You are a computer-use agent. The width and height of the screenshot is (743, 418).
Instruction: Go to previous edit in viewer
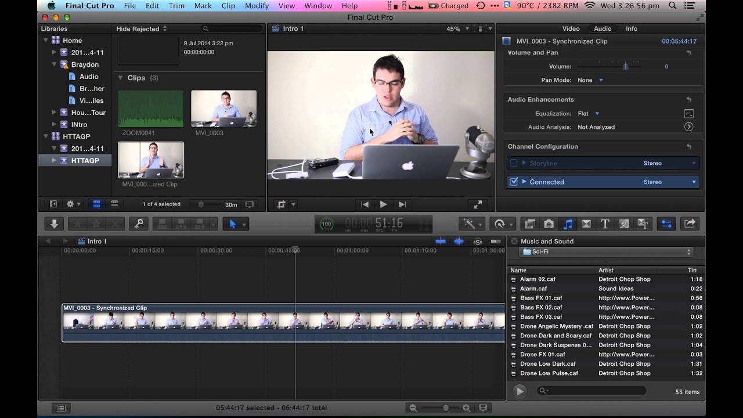pyautogui.click(x=365, y=204)
